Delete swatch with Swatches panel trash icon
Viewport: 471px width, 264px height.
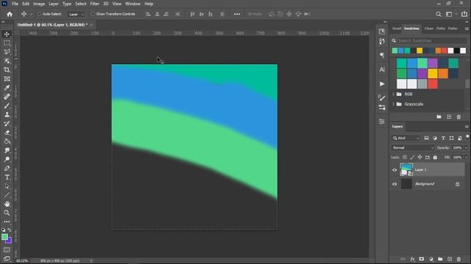(x=458, y=117)
